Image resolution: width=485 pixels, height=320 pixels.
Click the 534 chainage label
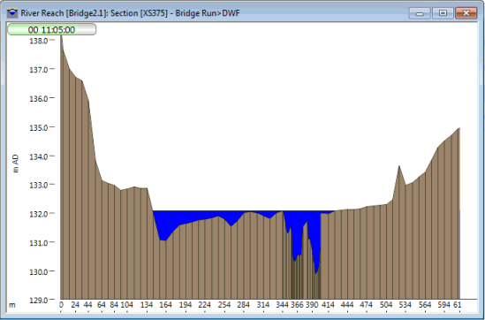(x=405, y=305)
